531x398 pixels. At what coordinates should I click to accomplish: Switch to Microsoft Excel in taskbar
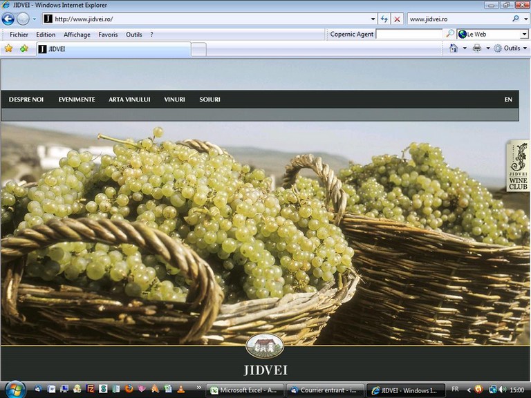click(x=244, y=390)
